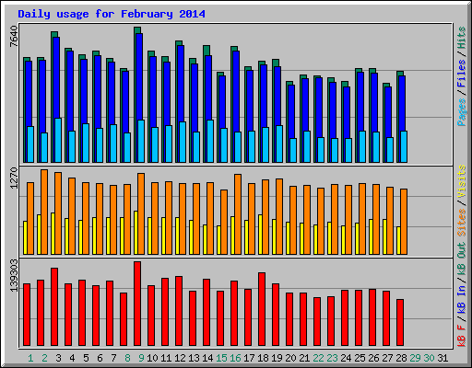
Task: Click day 3 on the x-axis
Action: pyautogui.click(x=58, y=358)
